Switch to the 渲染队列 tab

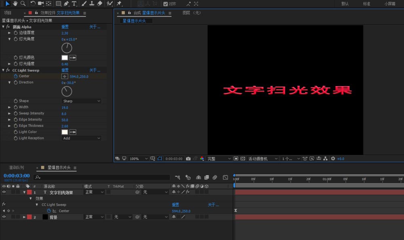[17, 168]
